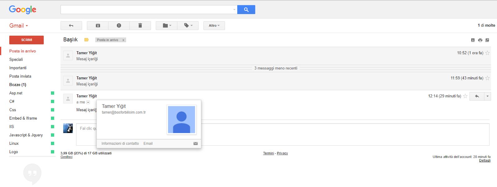Delete the conversation with trash icon
Viewport: 497px width, 187px height.
[x=140, y=25]
